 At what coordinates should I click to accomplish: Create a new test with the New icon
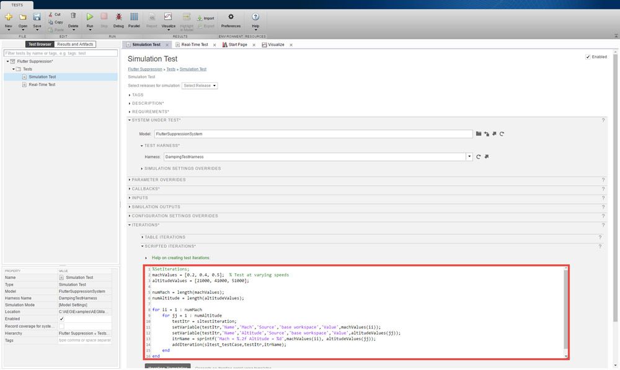(8, 18)
